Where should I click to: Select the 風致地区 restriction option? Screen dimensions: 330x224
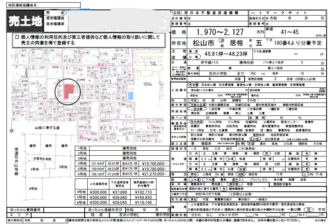tap(259, 135)
